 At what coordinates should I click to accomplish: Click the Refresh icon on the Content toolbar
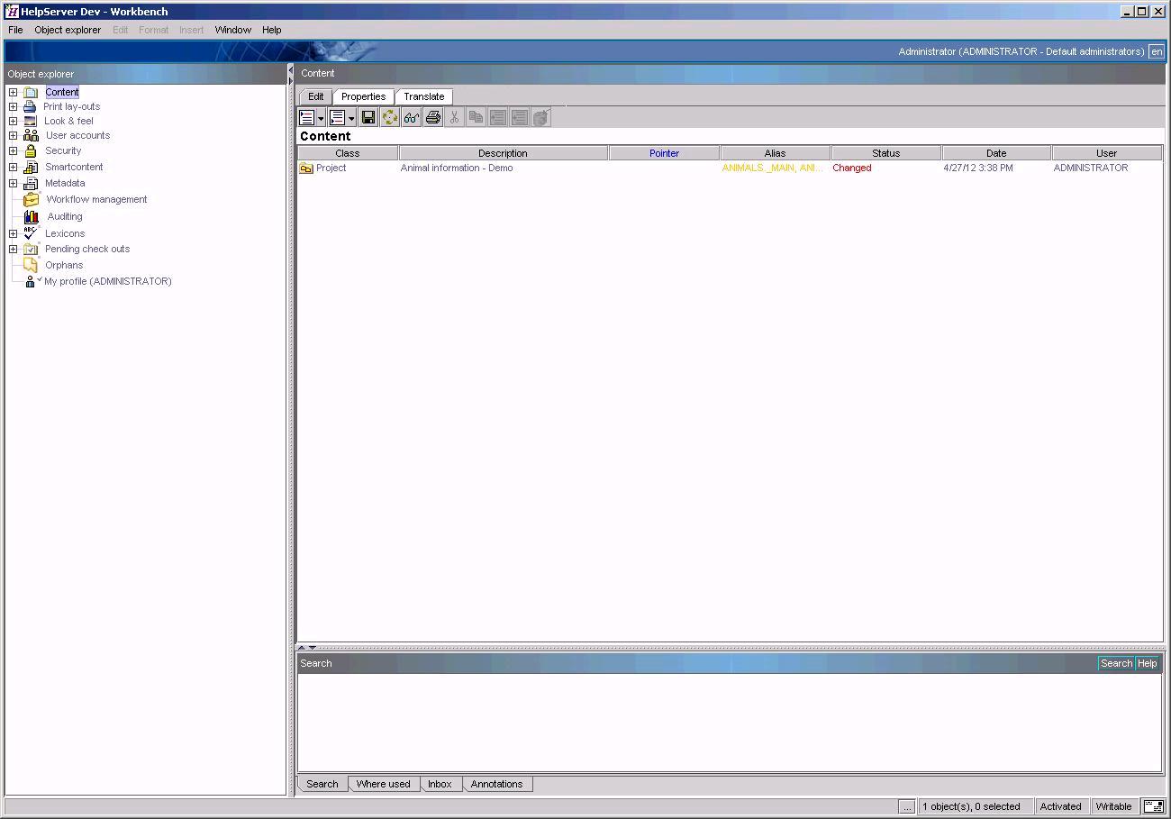(390, 117)
